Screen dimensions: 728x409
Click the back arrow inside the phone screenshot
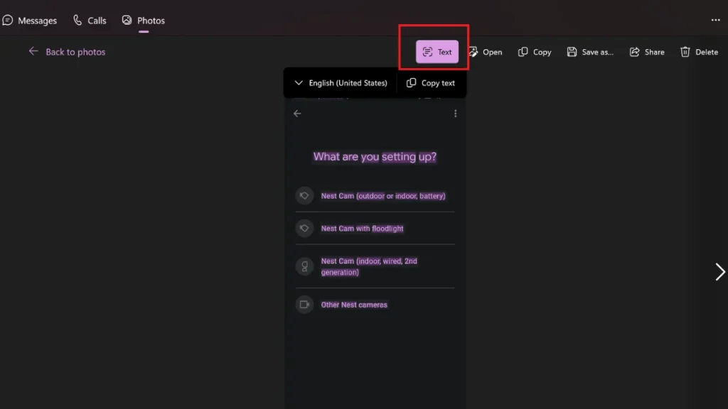coord(297,114)
